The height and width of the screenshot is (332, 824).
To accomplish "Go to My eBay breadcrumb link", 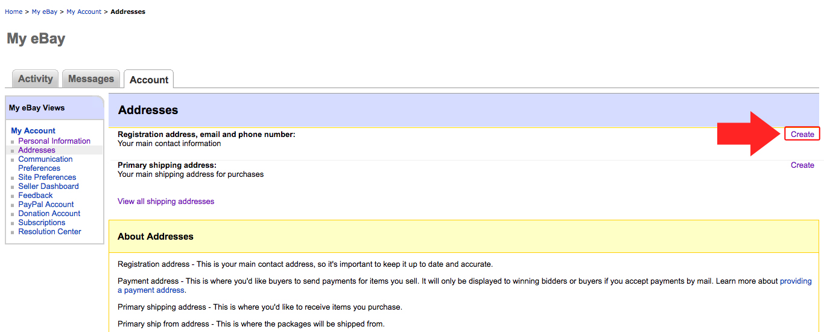I will point(45,11).
